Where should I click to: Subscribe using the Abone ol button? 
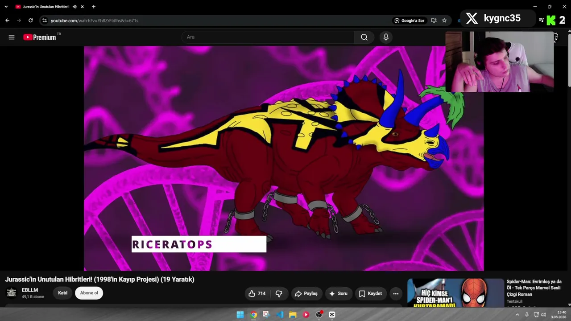pos(89,293)
